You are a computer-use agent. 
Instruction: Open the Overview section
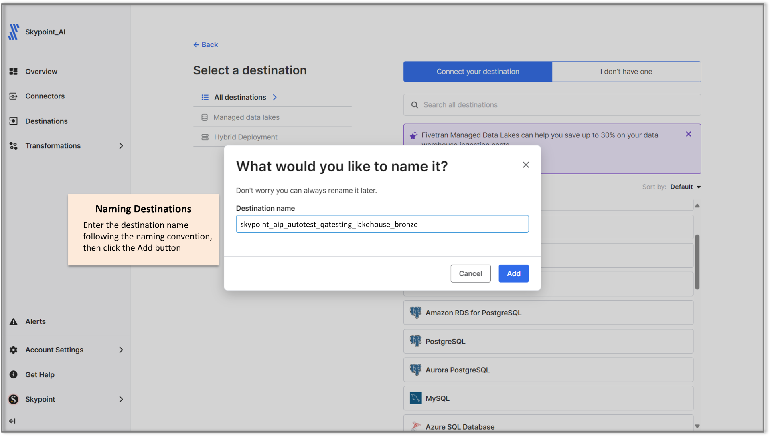(x=41, y=71)
